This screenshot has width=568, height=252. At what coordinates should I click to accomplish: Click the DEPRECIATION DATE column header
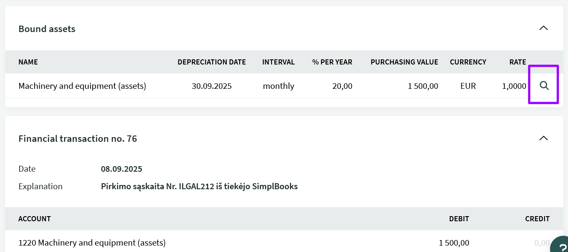coord(211,62)
